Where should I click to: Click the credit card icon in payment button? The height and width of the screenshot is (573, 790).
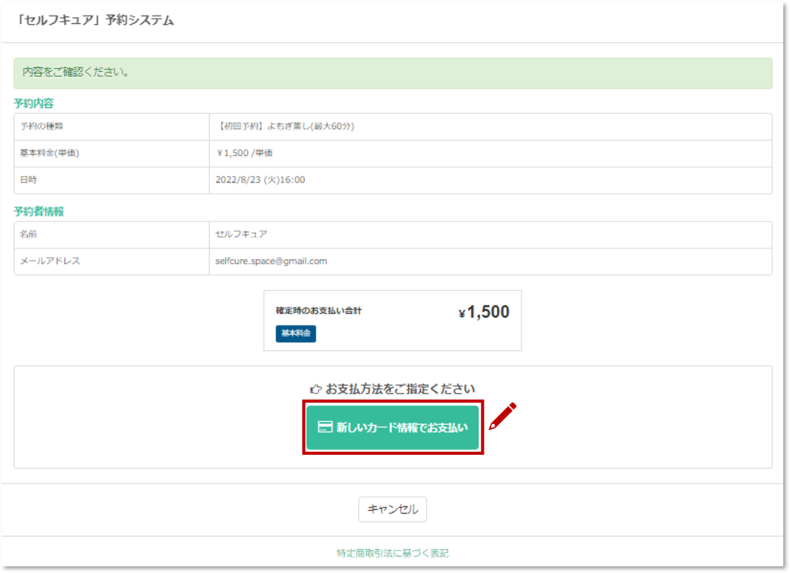pos(325,427)
